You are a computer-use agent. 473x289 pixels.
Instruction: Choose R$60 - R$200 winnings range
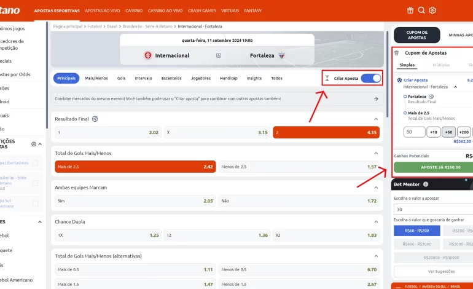pos(416,231)
